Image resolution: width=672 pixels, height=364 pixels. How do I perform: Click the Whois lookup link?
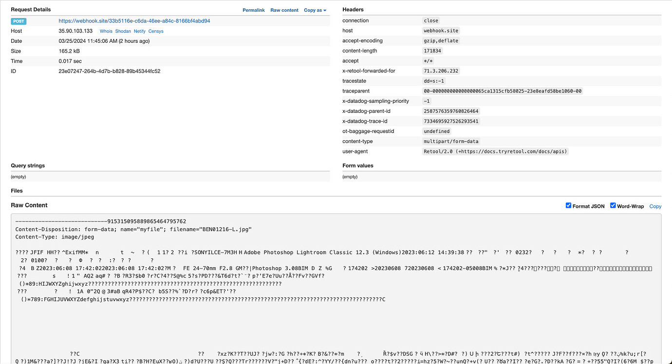[x=106, y=31]
